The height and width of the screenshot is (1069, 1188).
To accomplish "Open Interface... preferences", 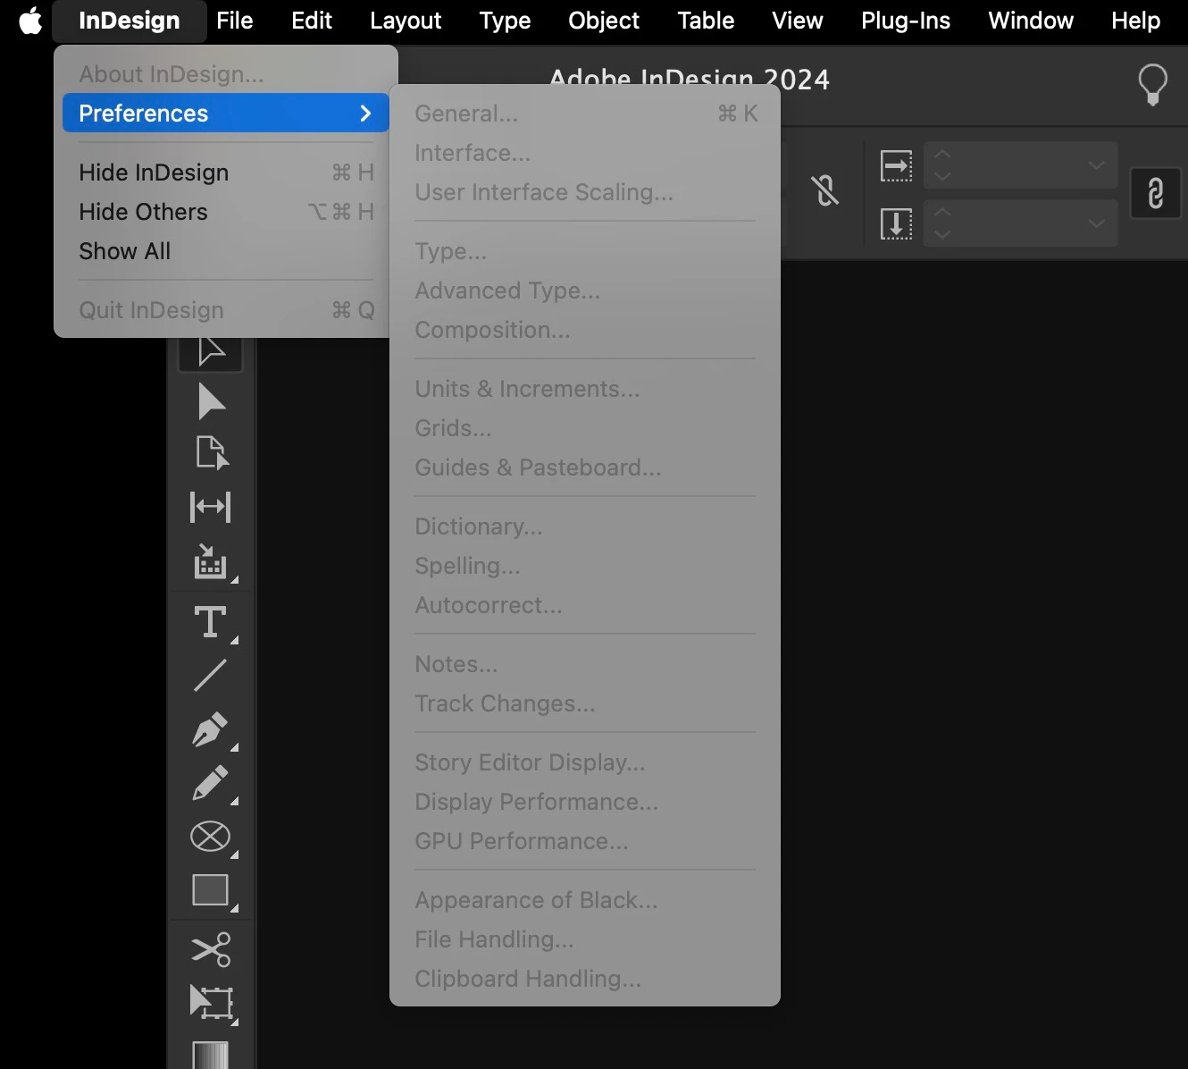I will [585, 153].
